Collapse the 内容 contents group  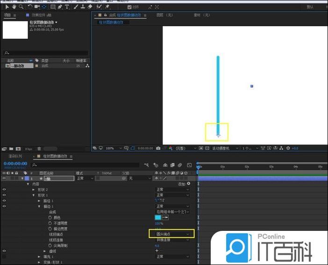[x=28, y=184]
